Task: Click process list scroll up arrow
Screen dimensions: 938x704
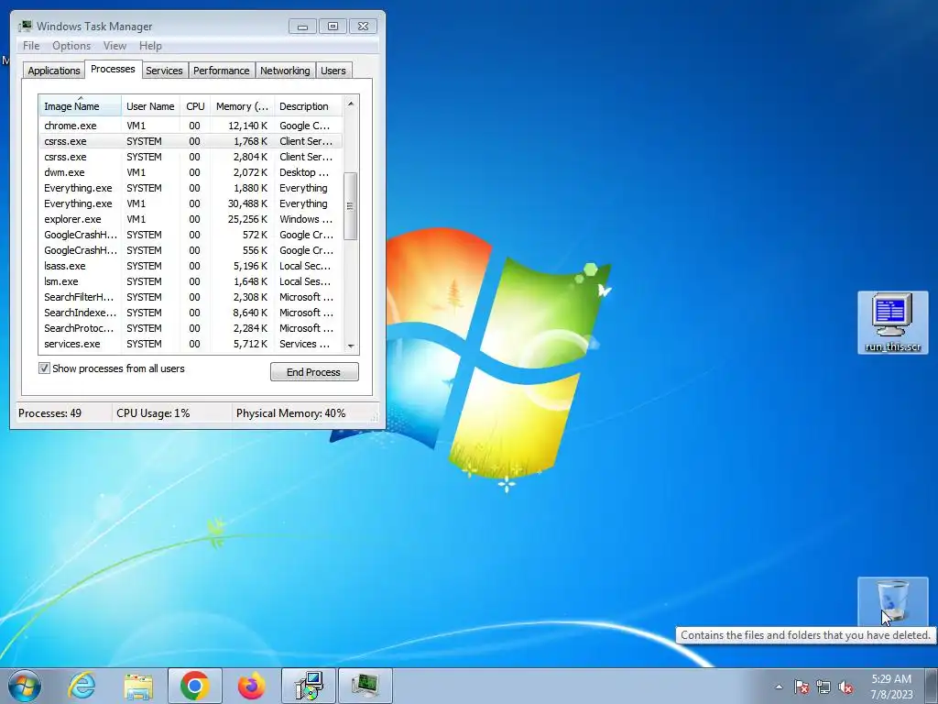Action: [x=351, y=104]
